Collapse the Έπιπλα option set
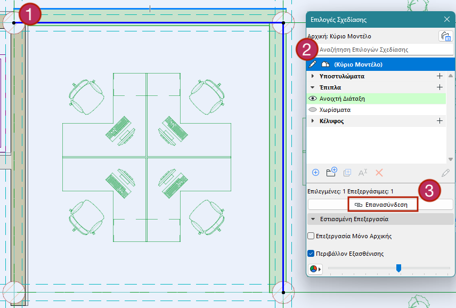Viewport: 456px width, 308px height. coord(313,87)
